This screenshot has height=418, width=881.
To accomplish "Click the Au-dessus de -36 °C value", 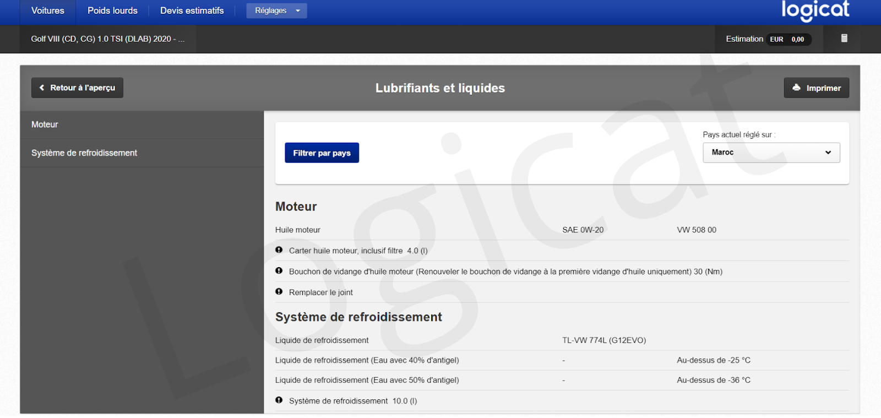I will coord(714,380).
